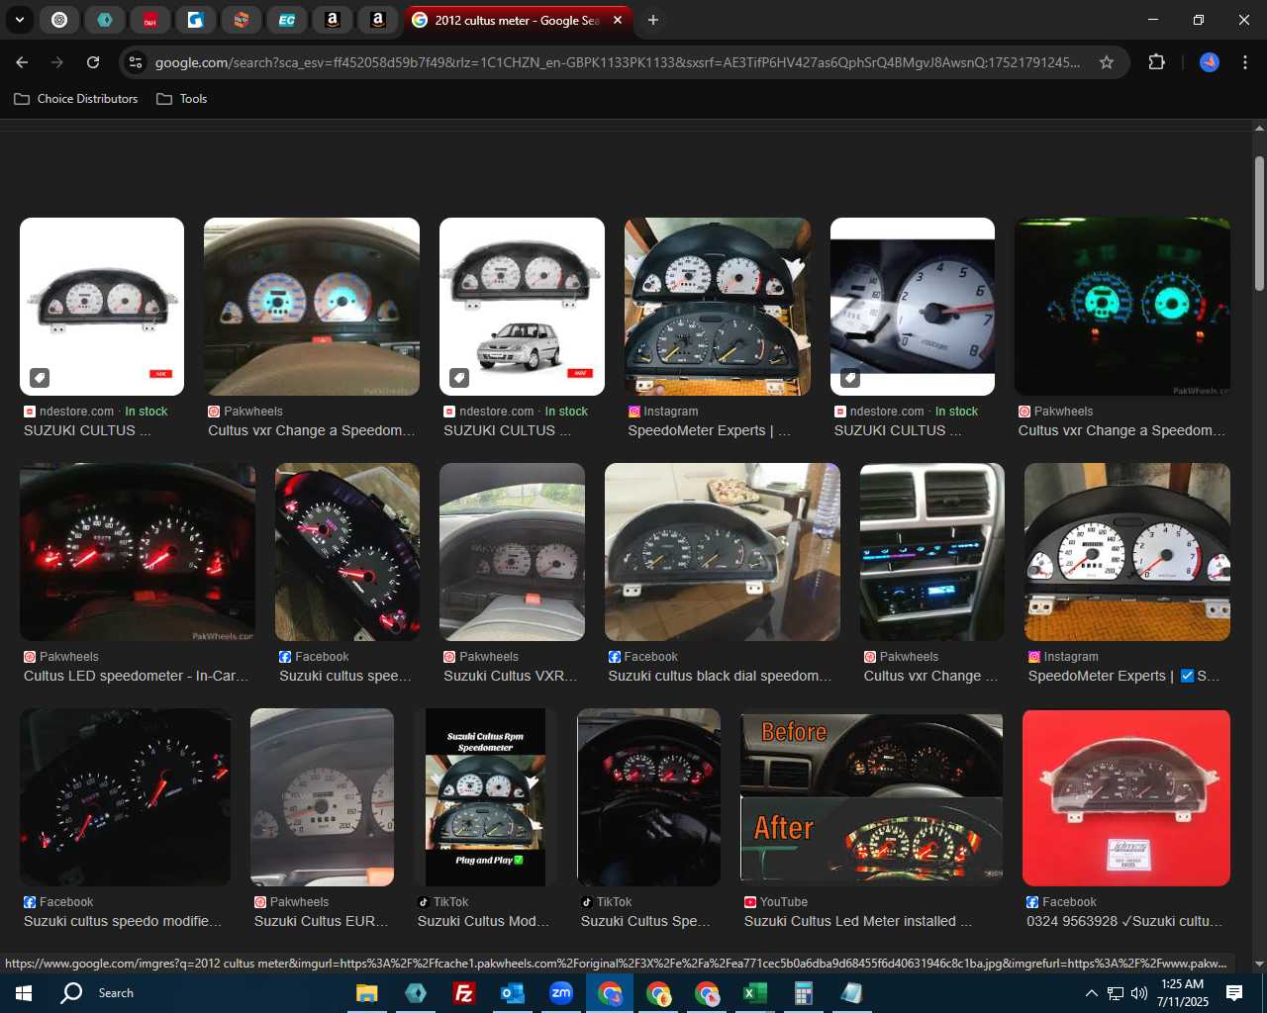This screenshot has height=1013, width=1267.
Task: Open the teal hexagon app on the taskbar
Action: (x=416, y=993)
